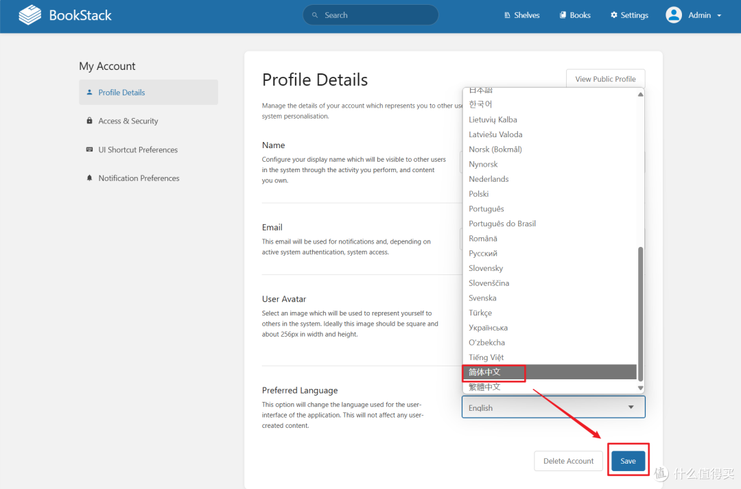Select Português option
Screen dimensions: 741x489
(550, 208)
